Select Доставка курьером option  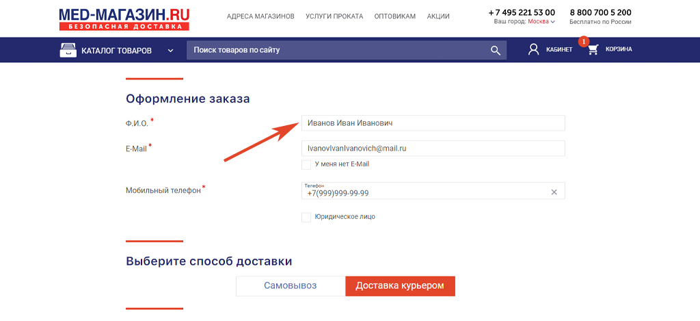[401, 285]
